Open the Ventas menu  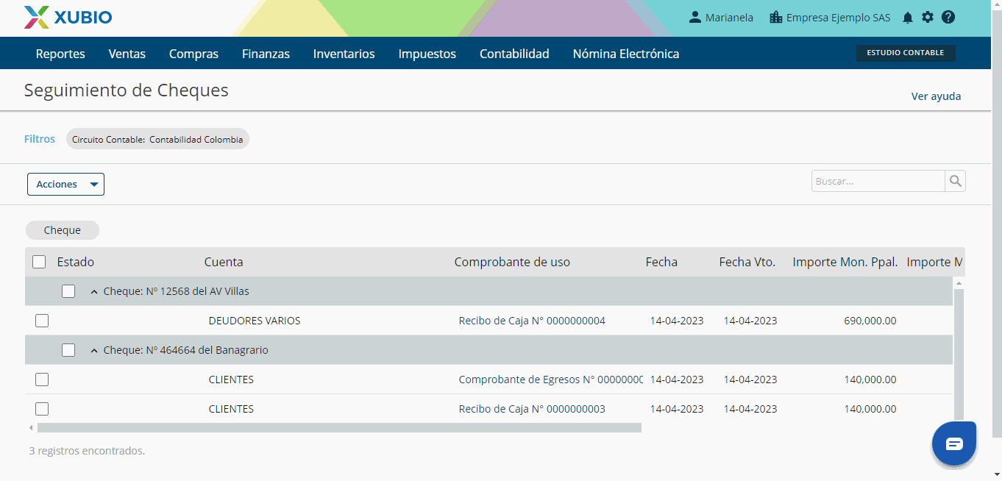[x=127, y=54]
